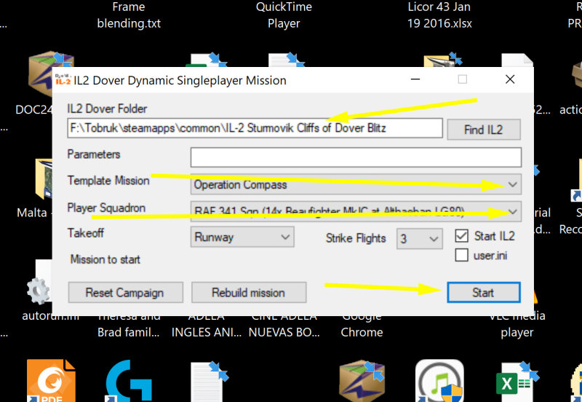Select the music note installer icon
The image size is (582, 402).
point(439,381)
